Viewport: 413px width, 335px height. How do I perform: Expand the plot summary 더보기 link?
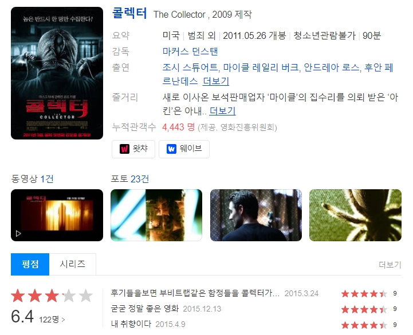222,111
